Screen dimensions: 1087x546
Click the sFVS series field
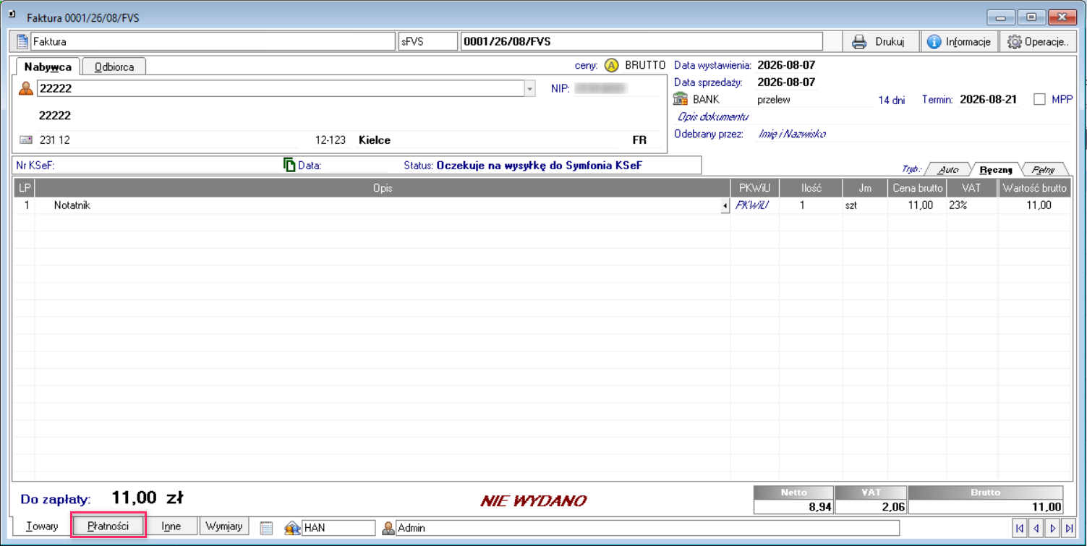coord(428,41)
